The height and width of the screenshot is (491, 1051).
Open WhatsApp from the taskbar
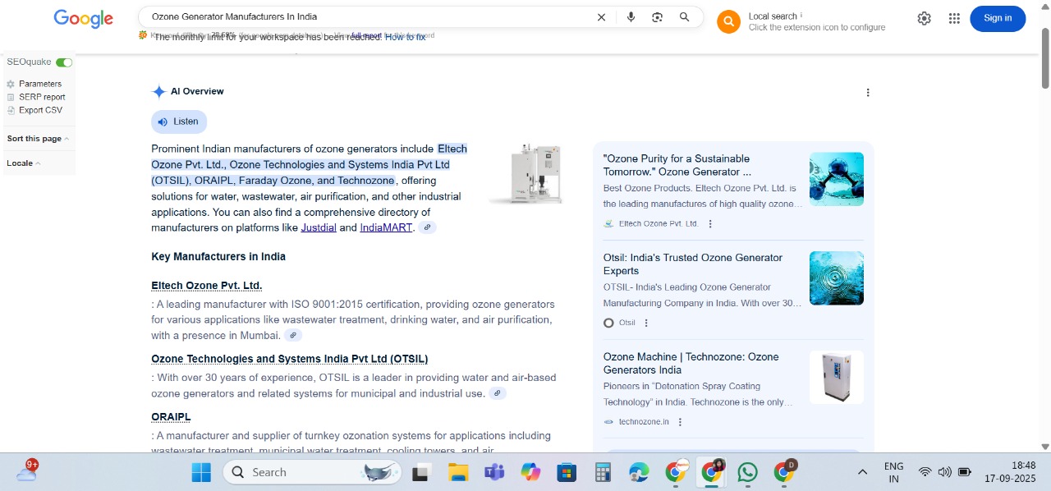[x=747, y=472]
